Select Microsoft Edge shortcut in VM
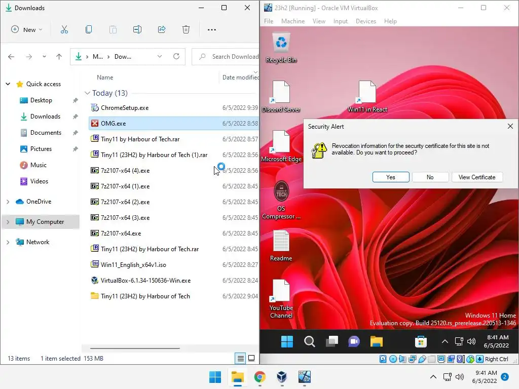Screen dimensions: 519x389 281,146
